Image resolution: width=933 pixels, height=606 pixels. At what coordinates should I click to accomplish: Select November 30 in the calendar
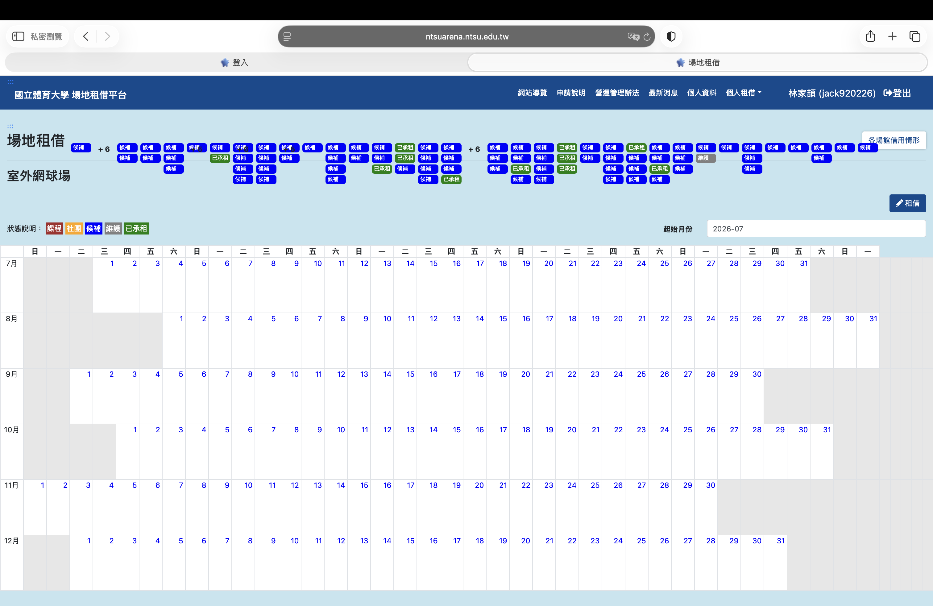710,485
